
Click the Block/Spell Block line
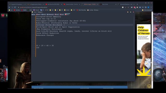58,27
